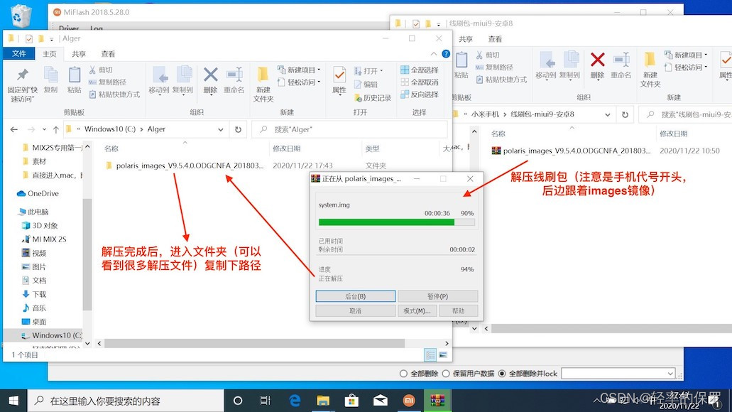Screen dimensions: 732x412
Task: Click Copy to (复制到) in Alger ribbon
Action: pyautogui.click(x=183, y=80)
